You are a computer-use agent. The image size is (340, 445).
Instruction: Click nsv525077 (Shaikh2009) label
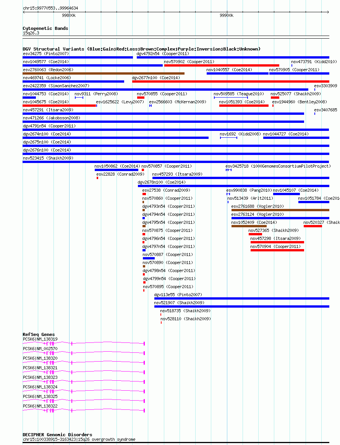(x=296, y=94)
